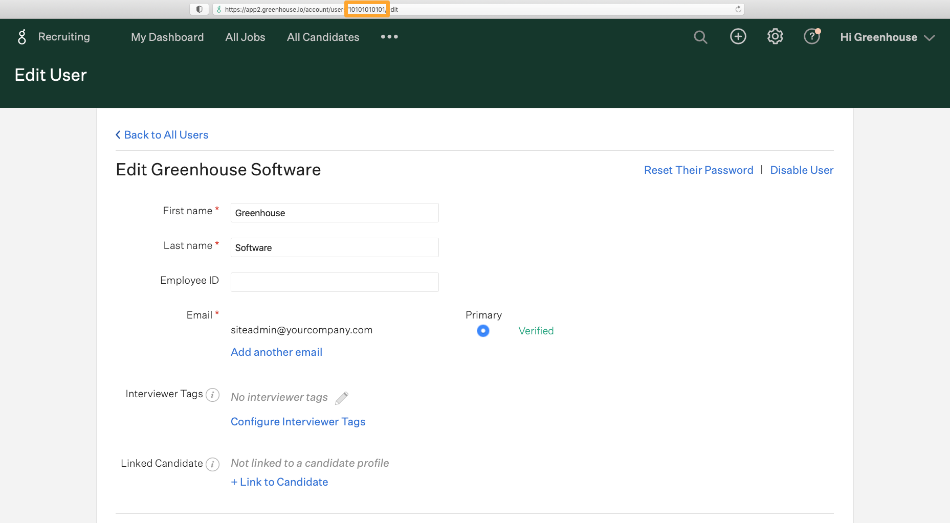This screenshot has width=950, height=523.
Task: Focus the Last name input field
Action: [335, 247]
